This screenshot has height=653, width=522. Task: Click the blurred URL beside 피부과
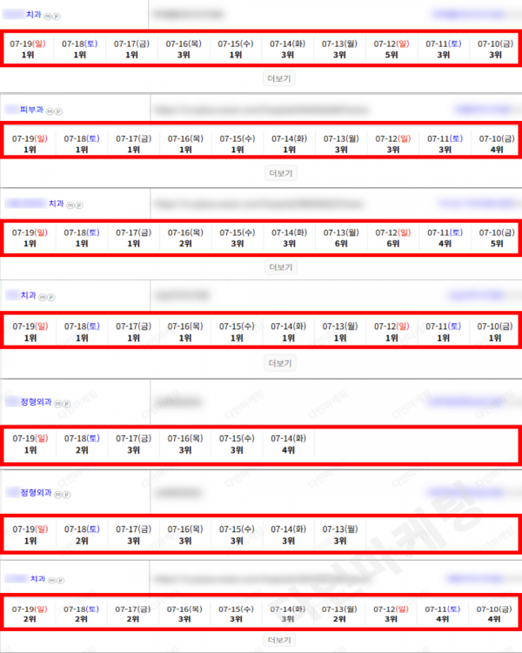point(261,110)
